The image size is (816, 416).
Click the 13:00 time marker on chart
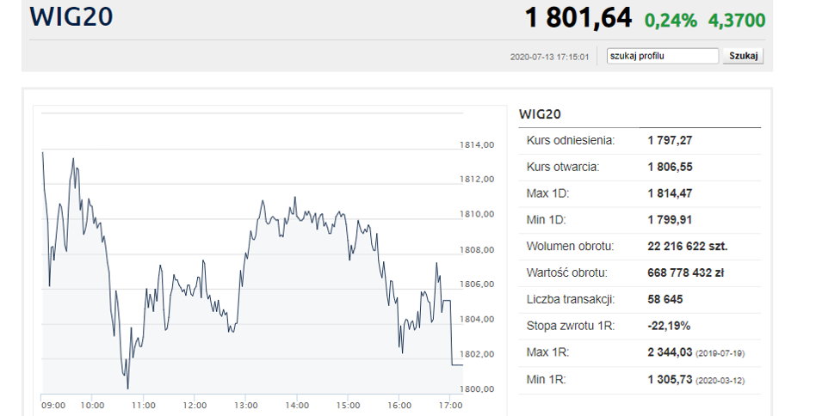click(x=245, y=405)
